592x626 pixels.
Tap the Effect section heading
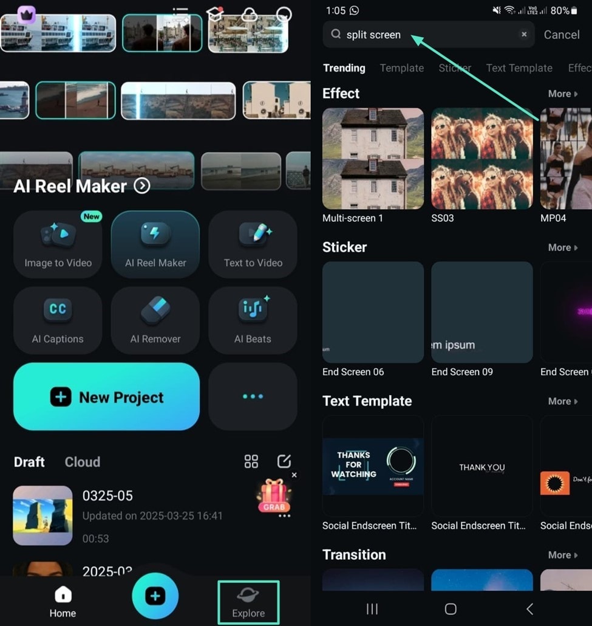[341, 94]
